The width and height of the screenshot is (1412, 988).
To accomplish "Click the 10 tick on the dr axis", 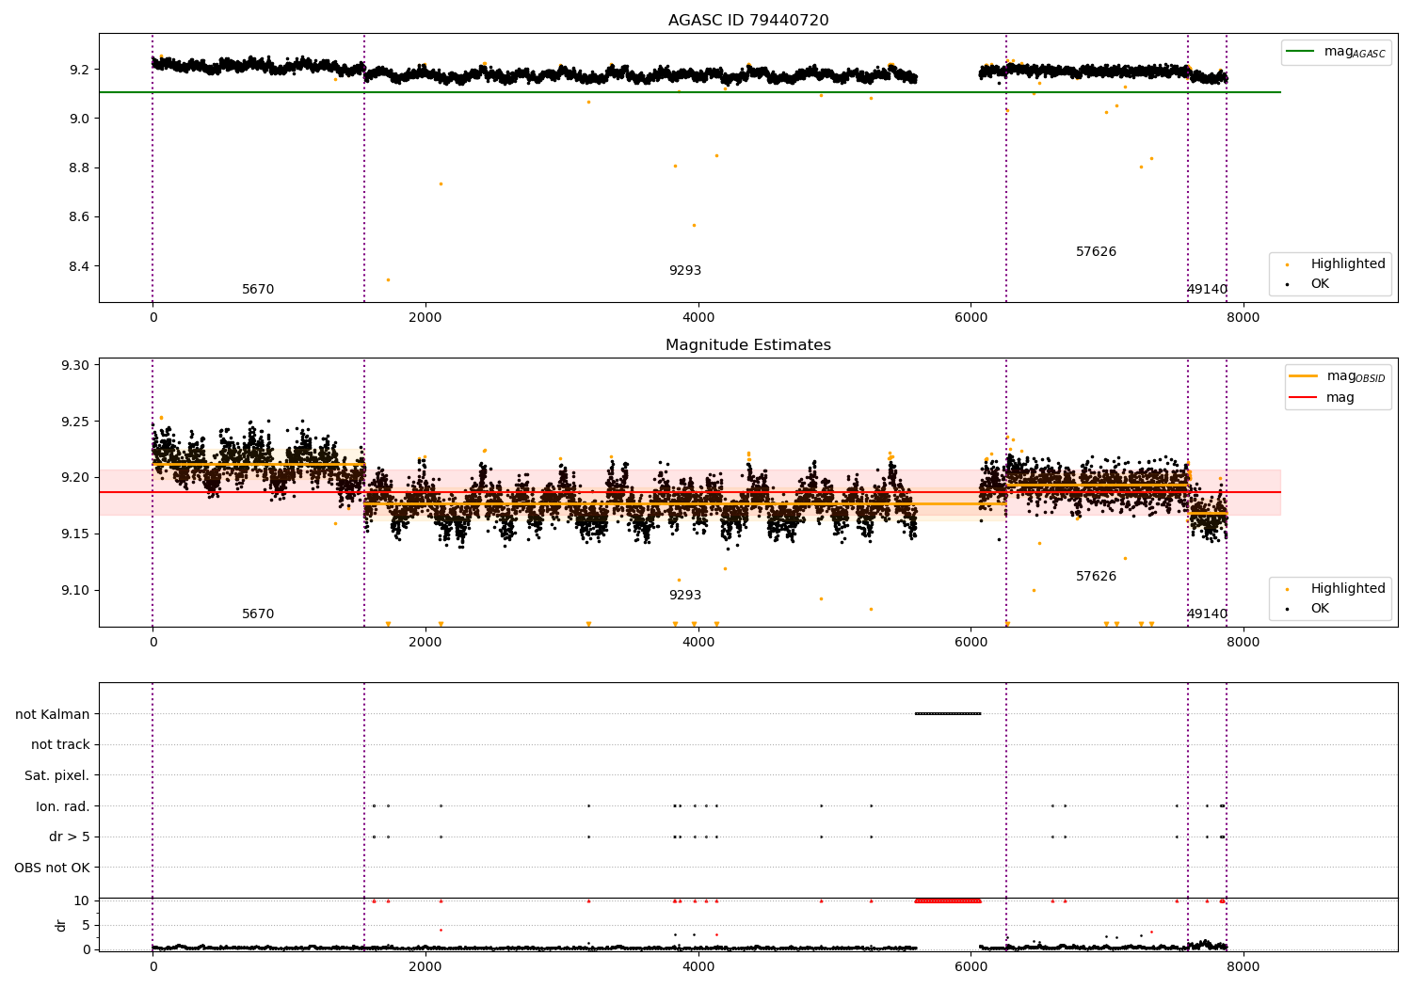I will click(x=82, y=901).
